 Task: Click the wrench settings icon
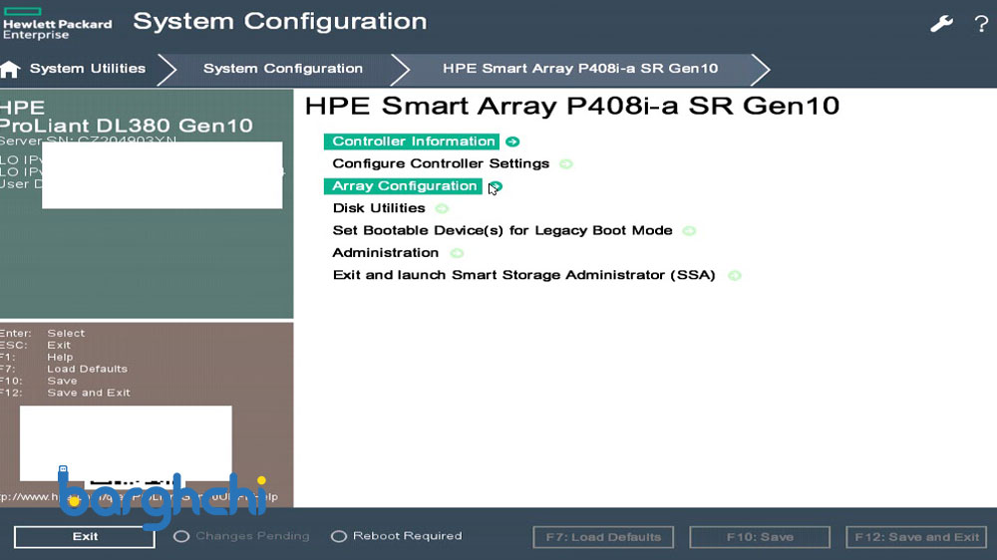pyautogui.click(x=941, y=24)
